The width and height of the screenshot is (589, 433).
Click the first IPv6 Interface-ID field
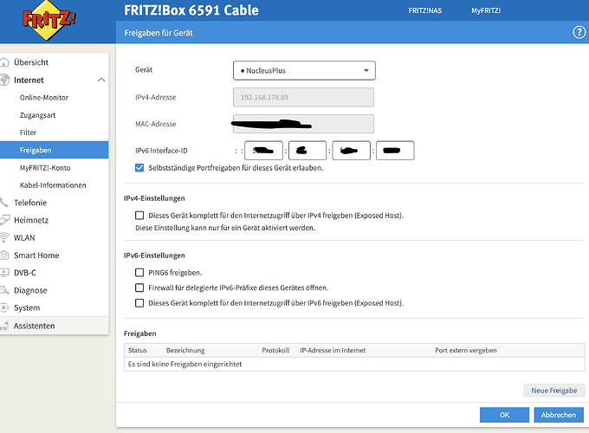[x=264, y=151]
